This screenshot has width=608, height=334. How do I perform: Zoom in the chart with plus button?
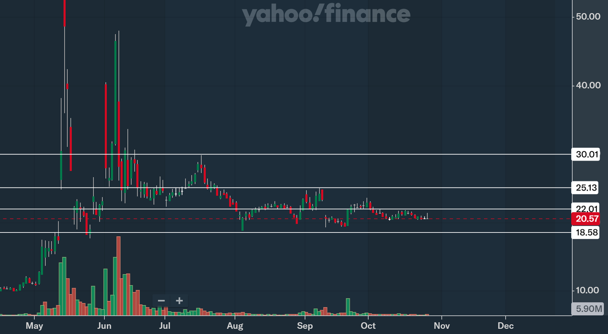[179, 301]
